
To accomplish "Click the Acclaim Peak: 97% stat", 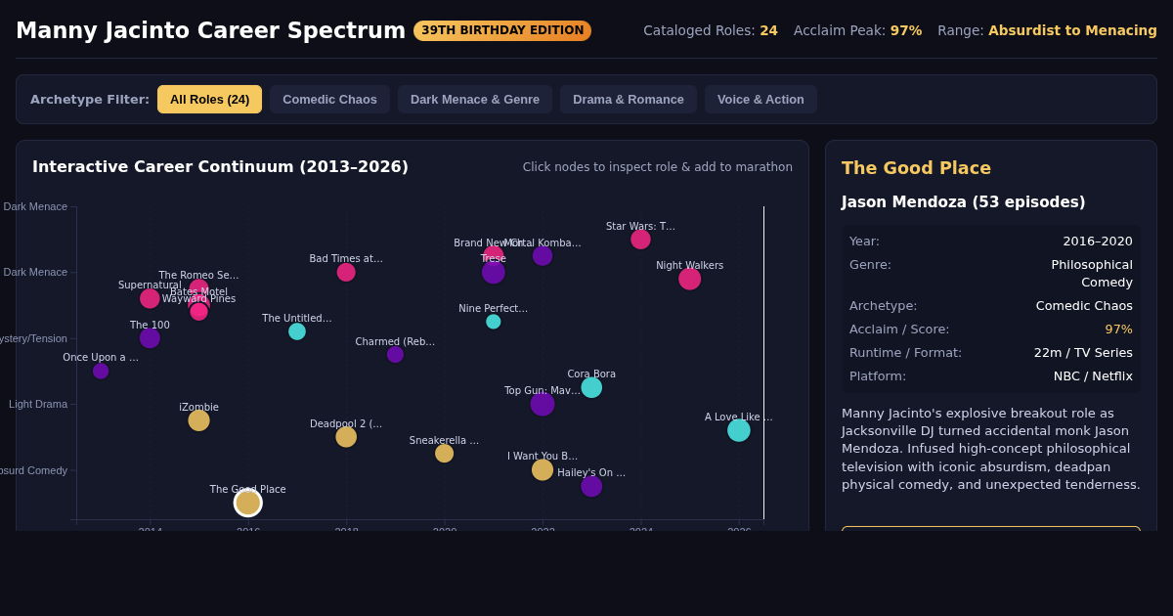I will pyautogui.click(x=857, y=30).
